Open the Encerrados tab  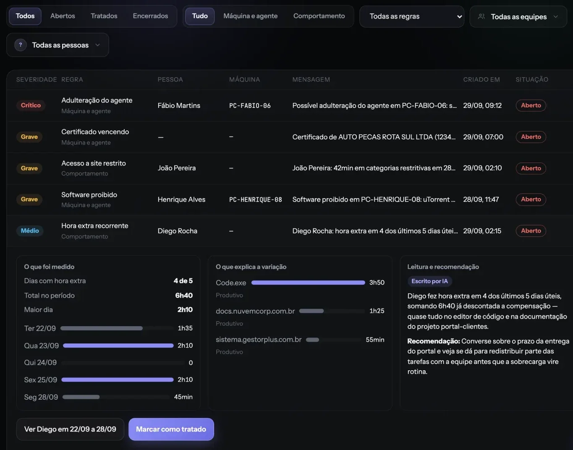click(x=150, y=16)
